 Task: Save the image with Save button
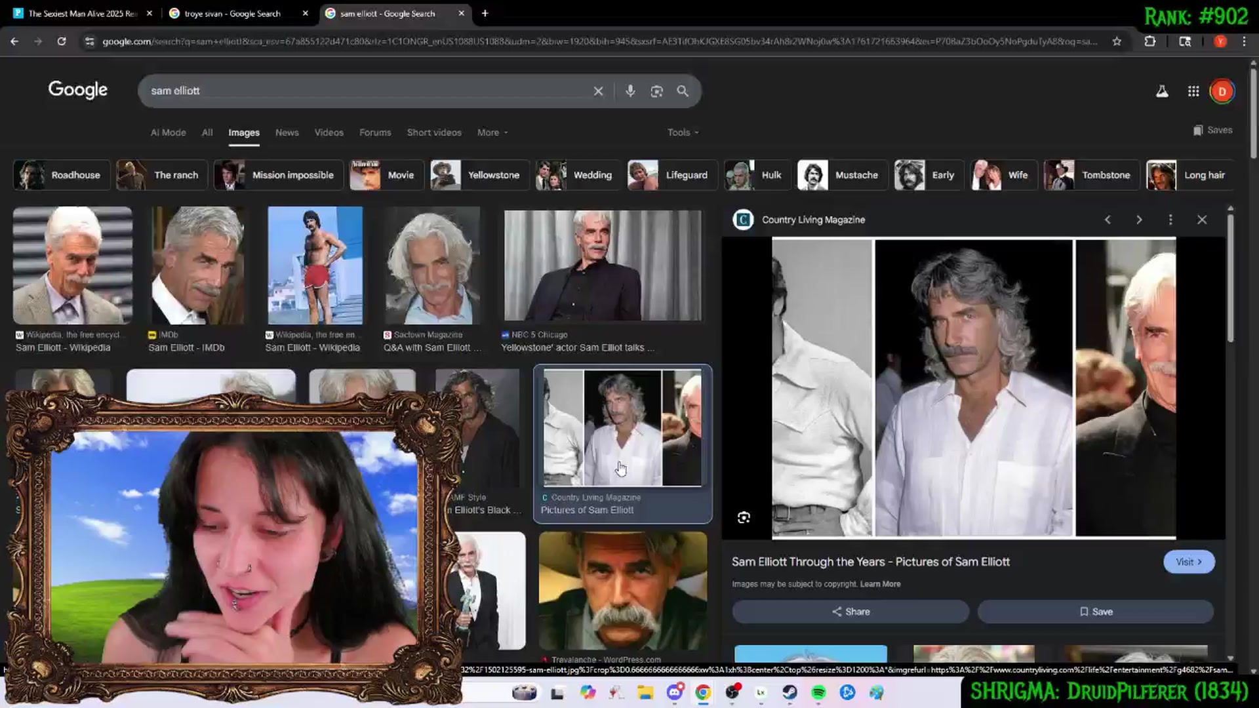(1096, 612)
